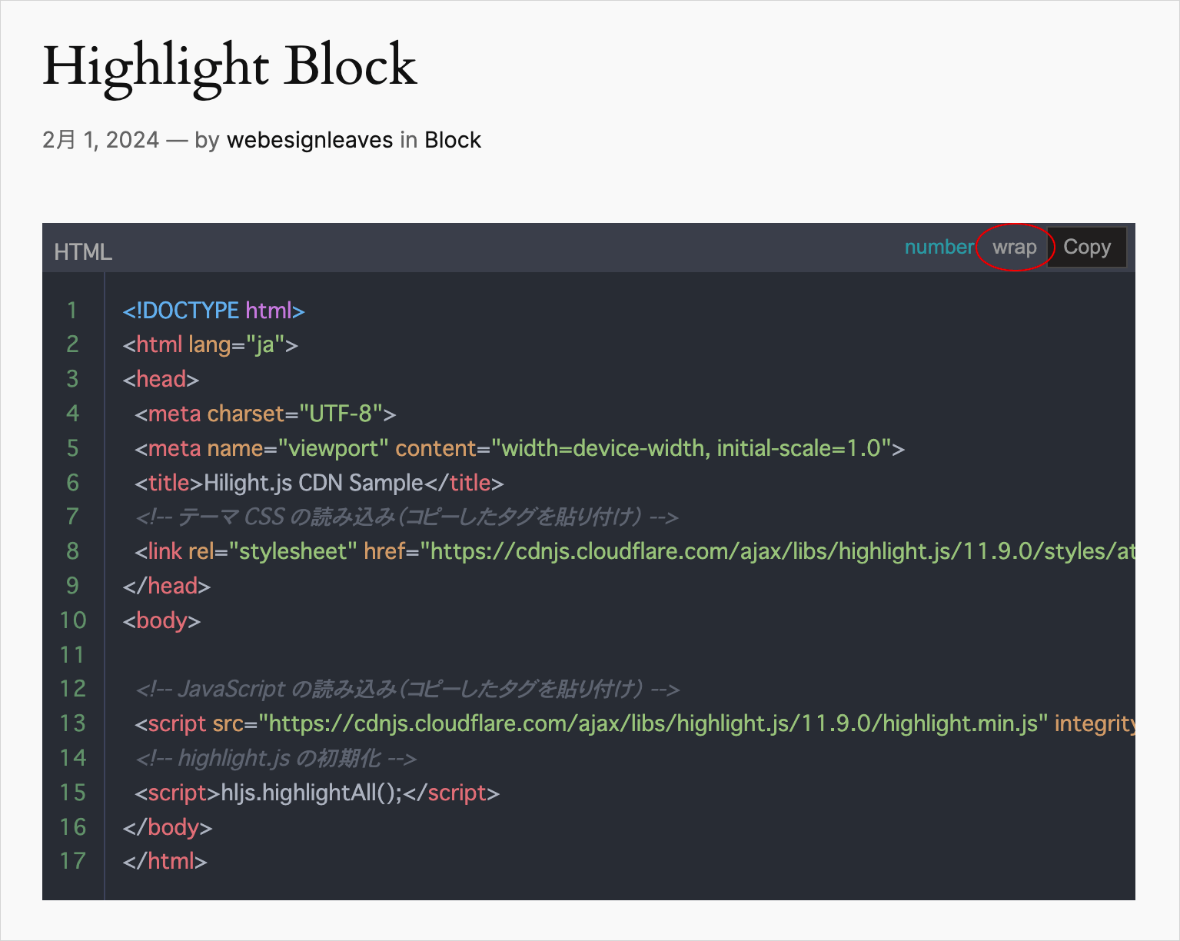The width and height of the screenshot is (1180, 941).
Task: Click the stylesheet link href URL
Action: pos(776,551)
